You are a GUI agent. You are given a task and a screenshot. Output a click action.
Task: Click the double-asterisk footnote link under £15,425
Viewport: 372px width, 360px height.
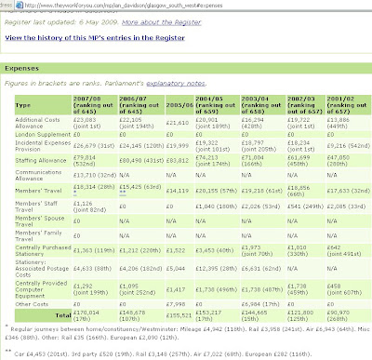[x=123, y=193]
